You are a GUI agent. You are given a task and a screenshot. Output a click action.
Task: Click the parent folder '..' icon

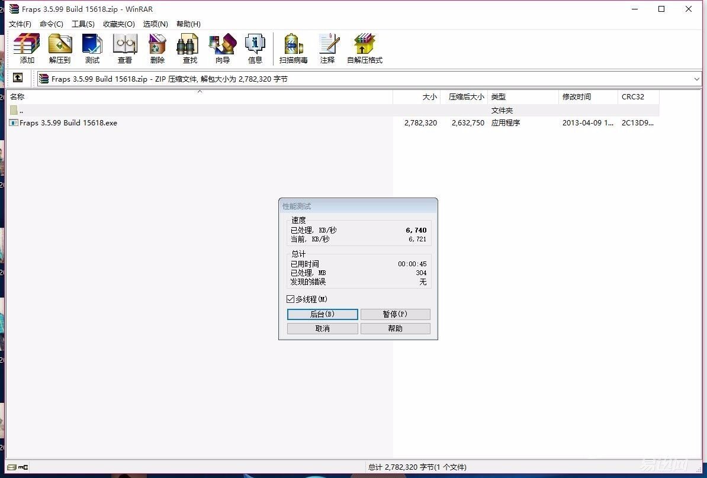14,111
